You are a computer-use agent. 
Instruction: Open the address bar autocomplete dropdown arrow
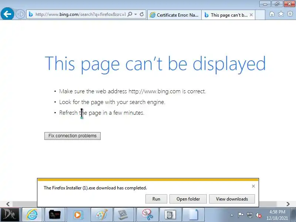136,14
